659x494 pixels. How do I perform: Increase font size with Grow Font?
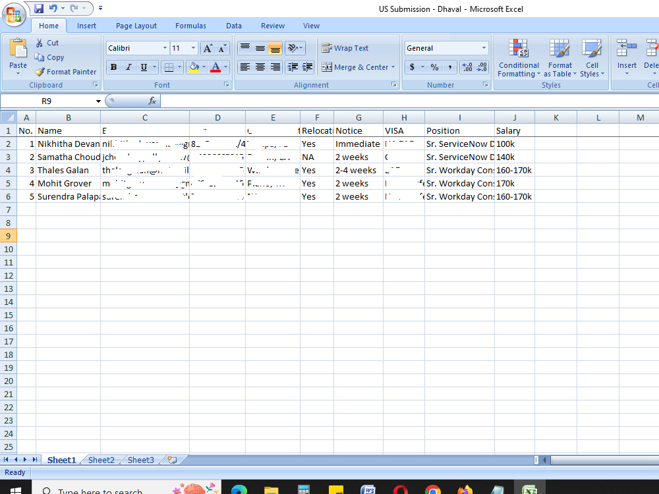coord(207,48)
